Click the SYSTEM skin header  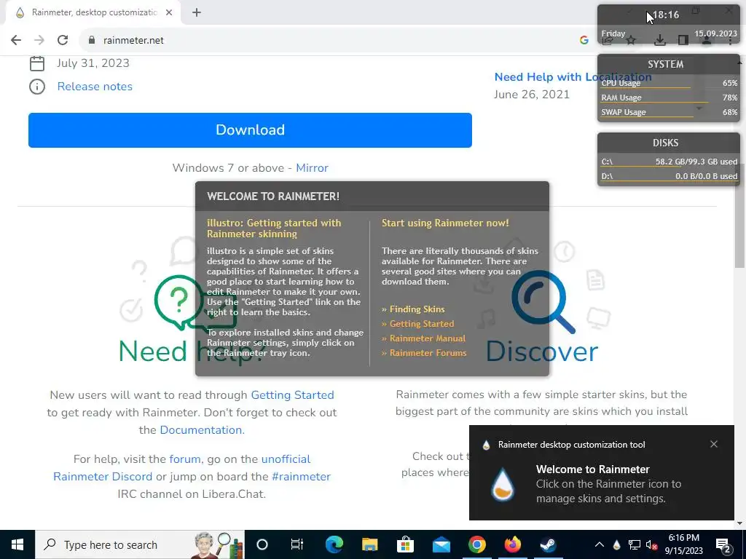tap(665, 64)
